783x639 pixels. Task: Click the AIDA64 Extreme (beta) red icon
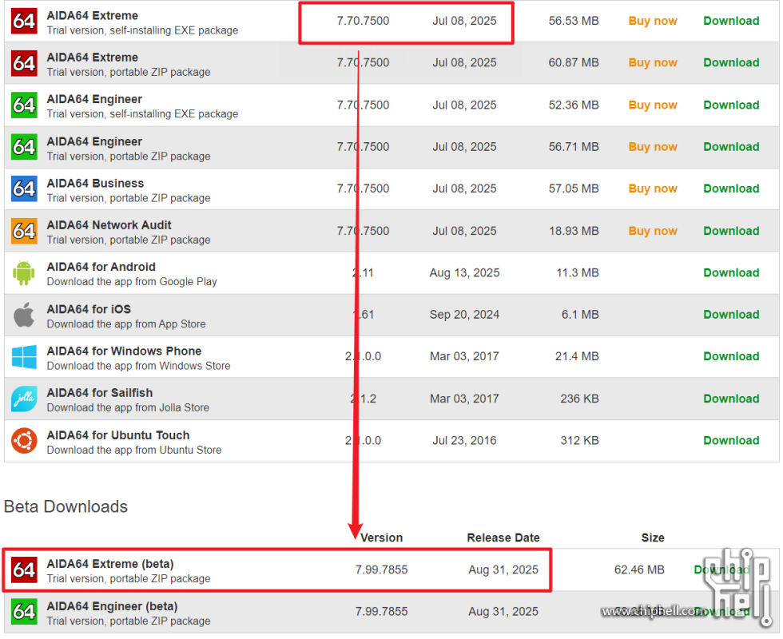[x=24, y=570]
